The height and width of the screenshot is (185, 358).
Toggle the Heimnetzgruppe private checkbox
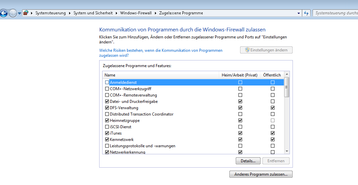point(240,120)
